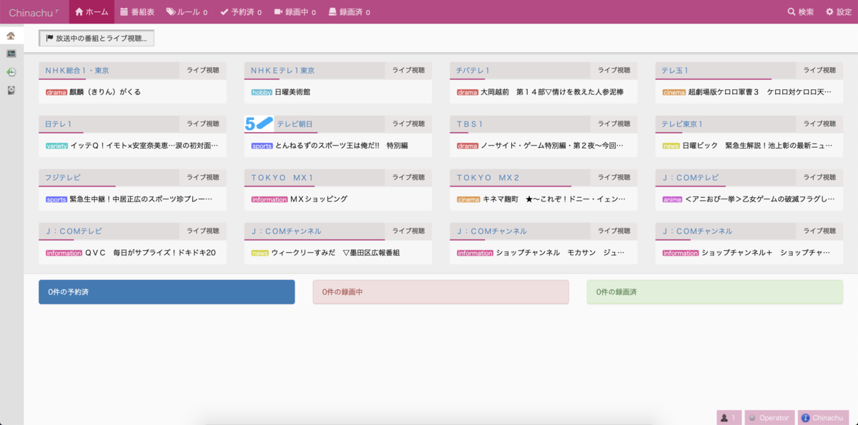Select program QVC 毎日がサプライズ
The image size is (858, 425).
click(150, 253)
